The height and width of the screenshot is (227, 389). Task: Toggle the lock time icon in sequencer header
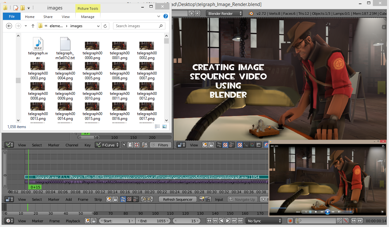[115, 199]
